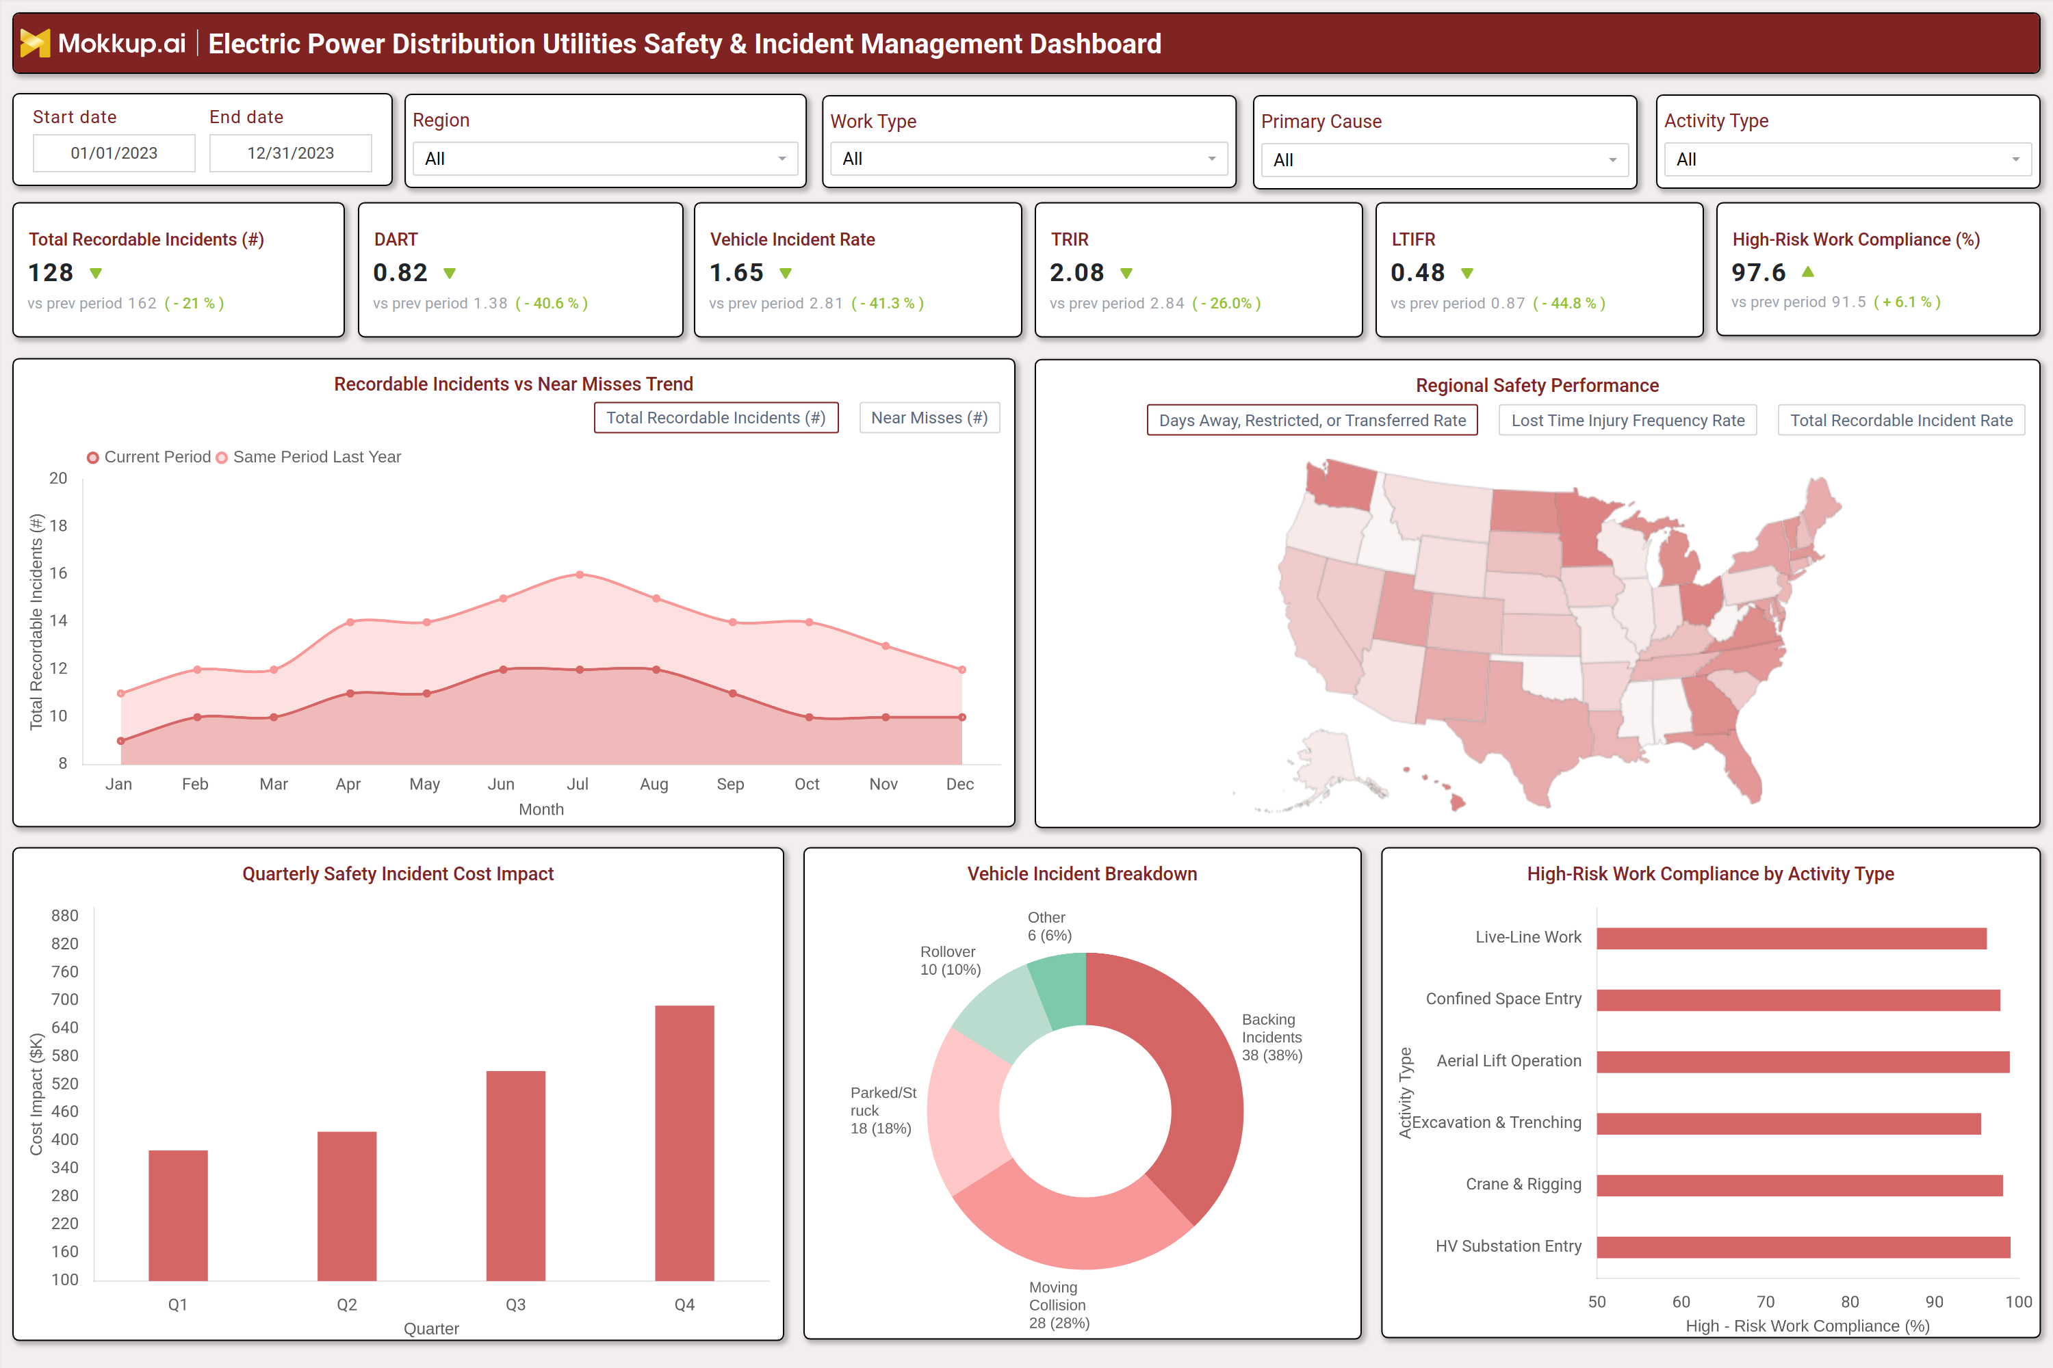This screenshot has height=1368, width=2053.
Task: Click Alaska on the regional map
Action: point(1327,759)
